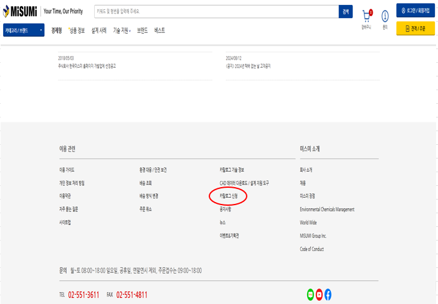The image size is (438, 304).
Task: Expand the 기술 지원 menu
Action: [121, 30]
